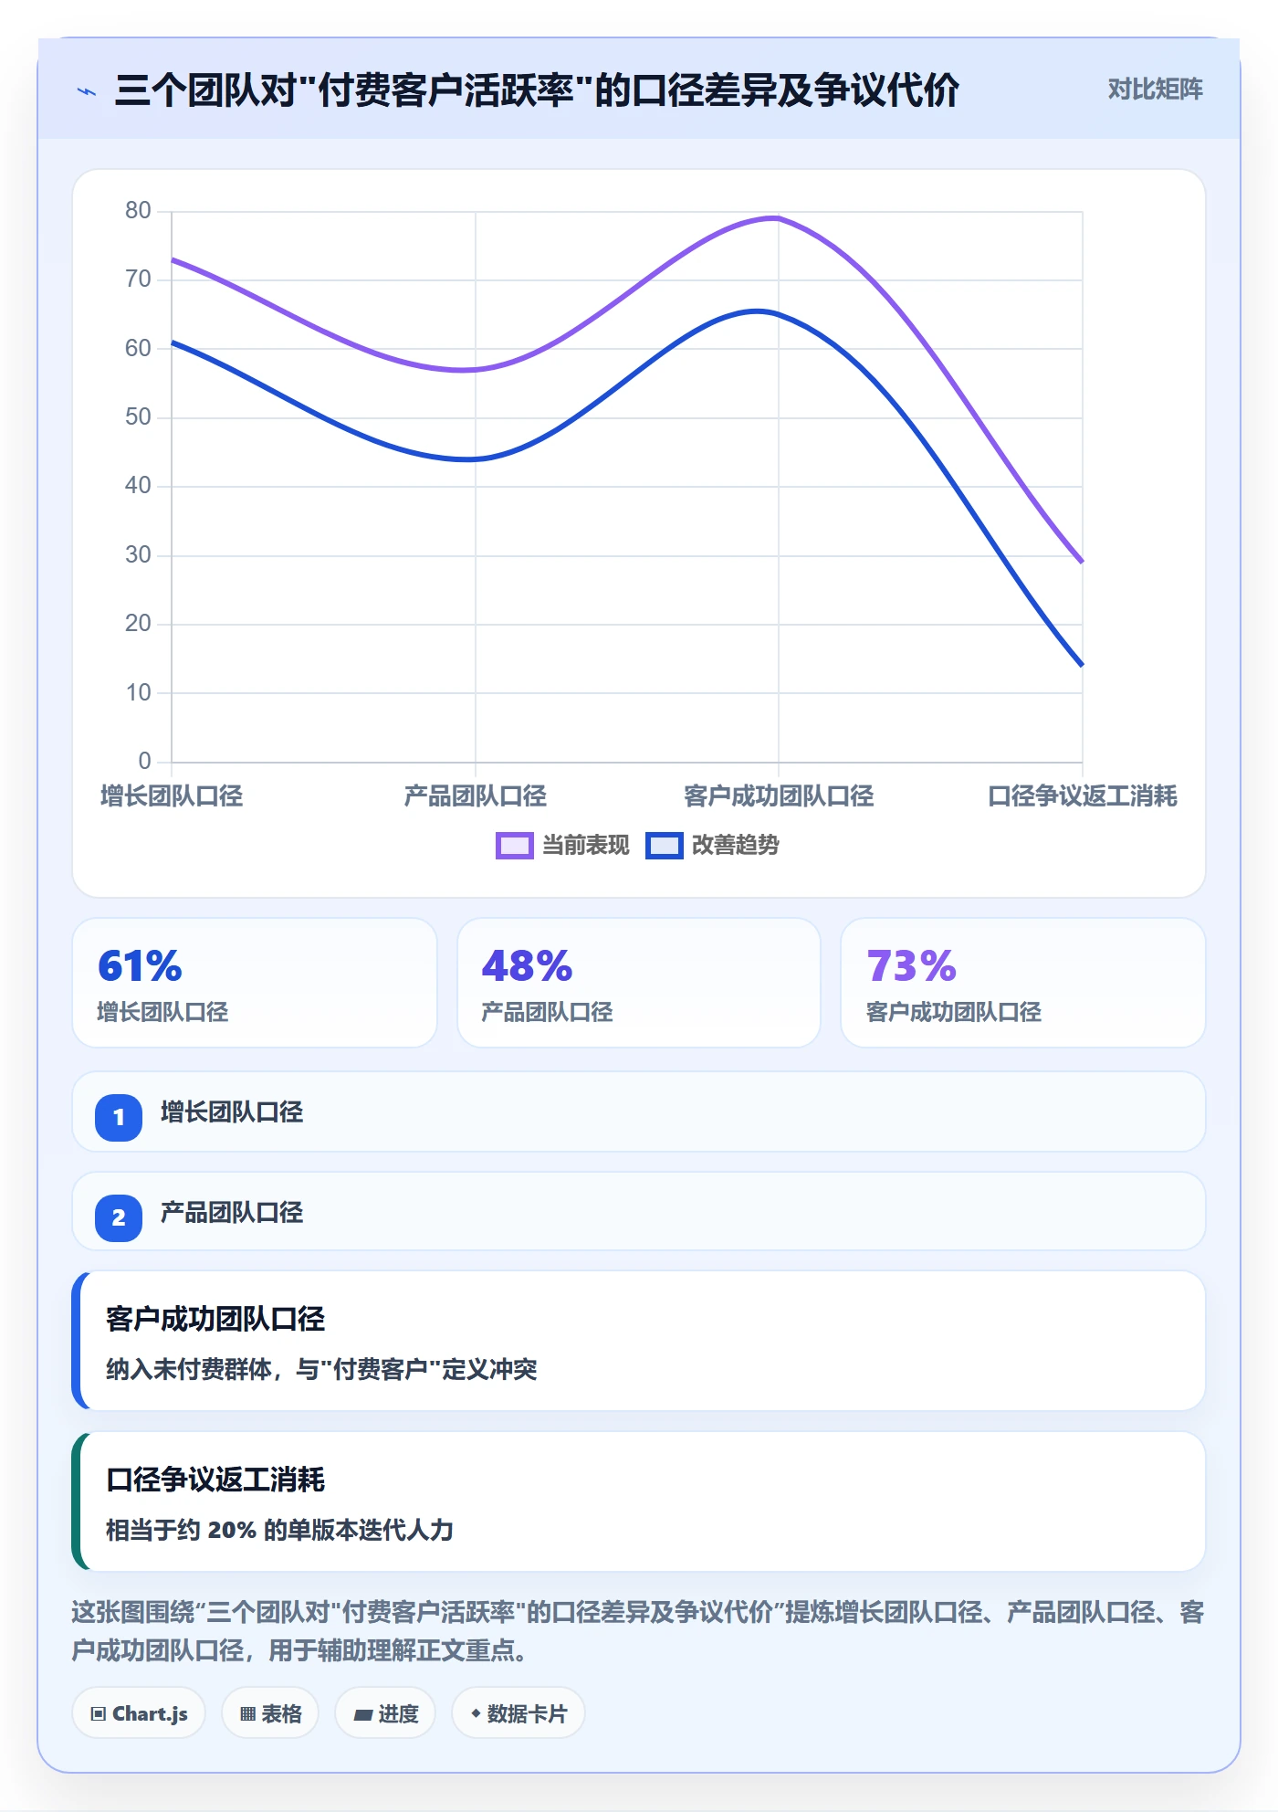Click the lightning bolt icon beside the title
This screenshot has width=1278, height=1812.
(x=87, y=91)
